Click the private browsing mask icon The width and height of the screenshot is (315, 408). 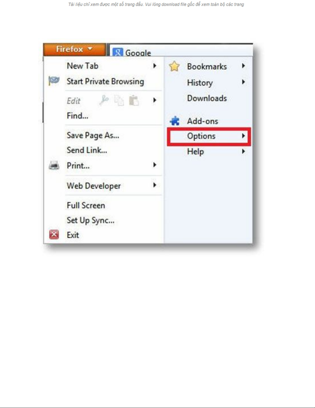[54, 81]
